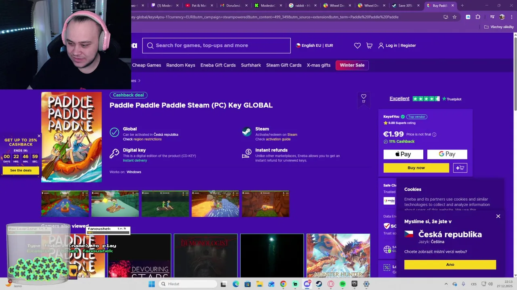
Task: Open the Chrome profile avatar
Action: tap(502, 17)
